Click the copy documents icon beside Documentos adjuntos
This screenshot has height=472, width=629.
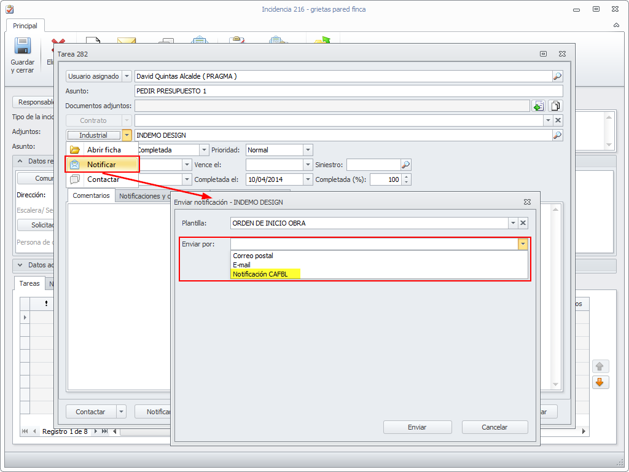click(x=555, y=106)
